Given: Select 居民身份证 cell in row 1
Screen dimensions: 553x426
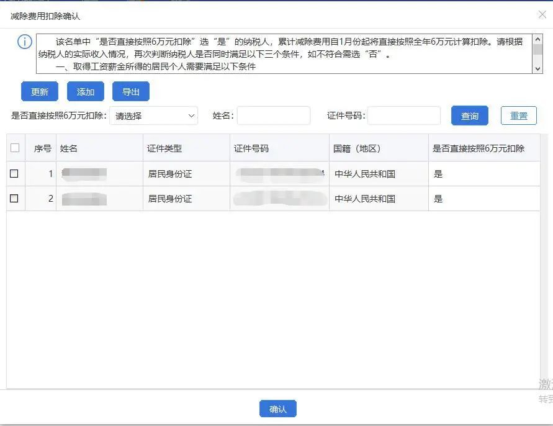Looking at the screenshot, I should (186, 174).
